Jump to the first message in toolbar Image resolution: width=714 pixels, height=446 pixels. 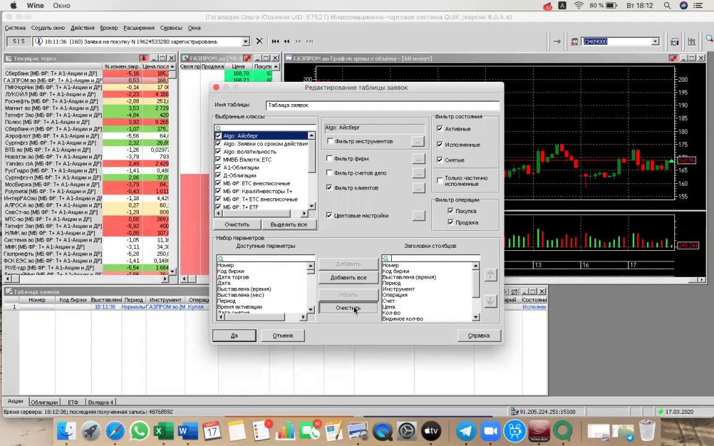click(275, 42)
